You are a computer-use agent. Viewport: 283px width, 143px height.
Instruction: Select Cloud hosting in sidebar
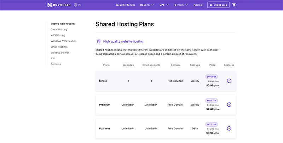tap(59, 29)
